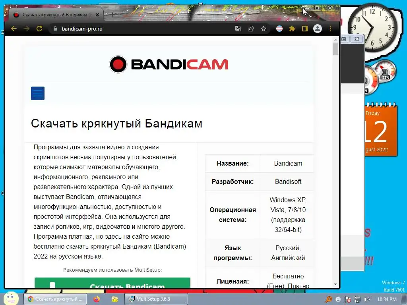Image resolution: width=407 pixels, height=305 pixels.
Task: Switch to MultiSetup 3.6.8 taskbar window
Action: 156,299
